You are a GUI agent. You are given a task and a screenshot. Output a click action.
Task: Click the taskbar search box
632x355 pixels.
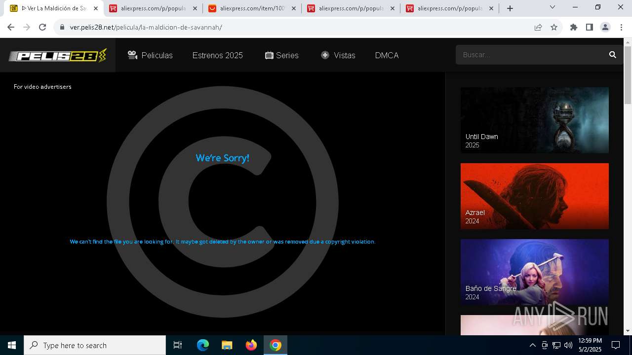click(95, 345)
